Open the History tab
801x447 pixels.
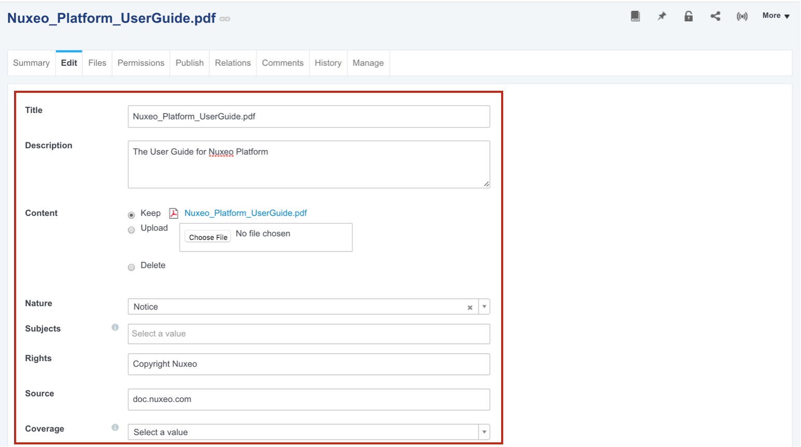(328, 63)
